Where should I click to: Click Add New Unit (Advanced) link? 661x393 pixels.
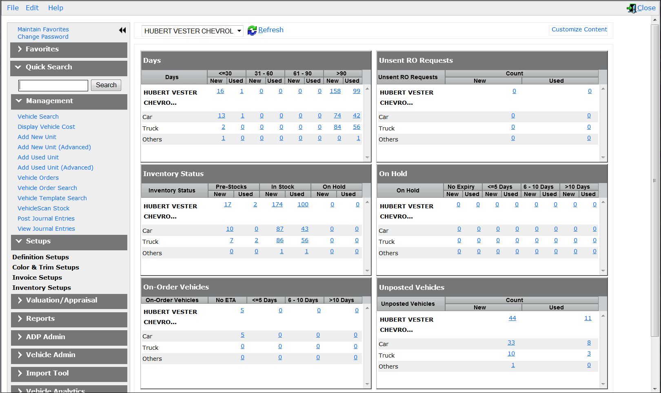coord(54,147)
